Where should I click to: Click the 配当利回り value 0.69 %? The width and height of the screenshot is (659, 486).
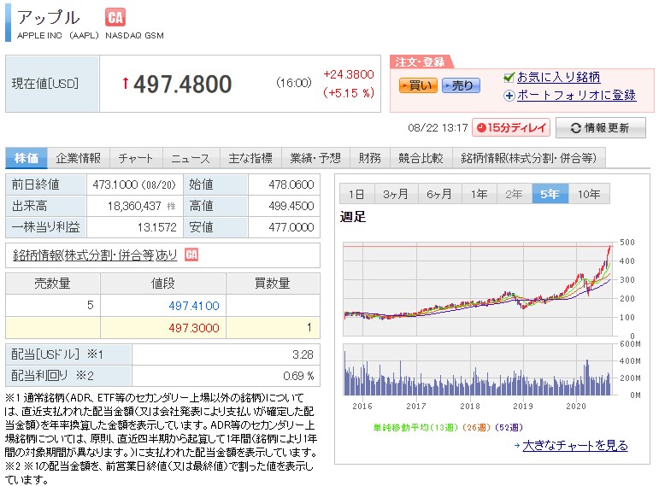click(x=298, y=376)
